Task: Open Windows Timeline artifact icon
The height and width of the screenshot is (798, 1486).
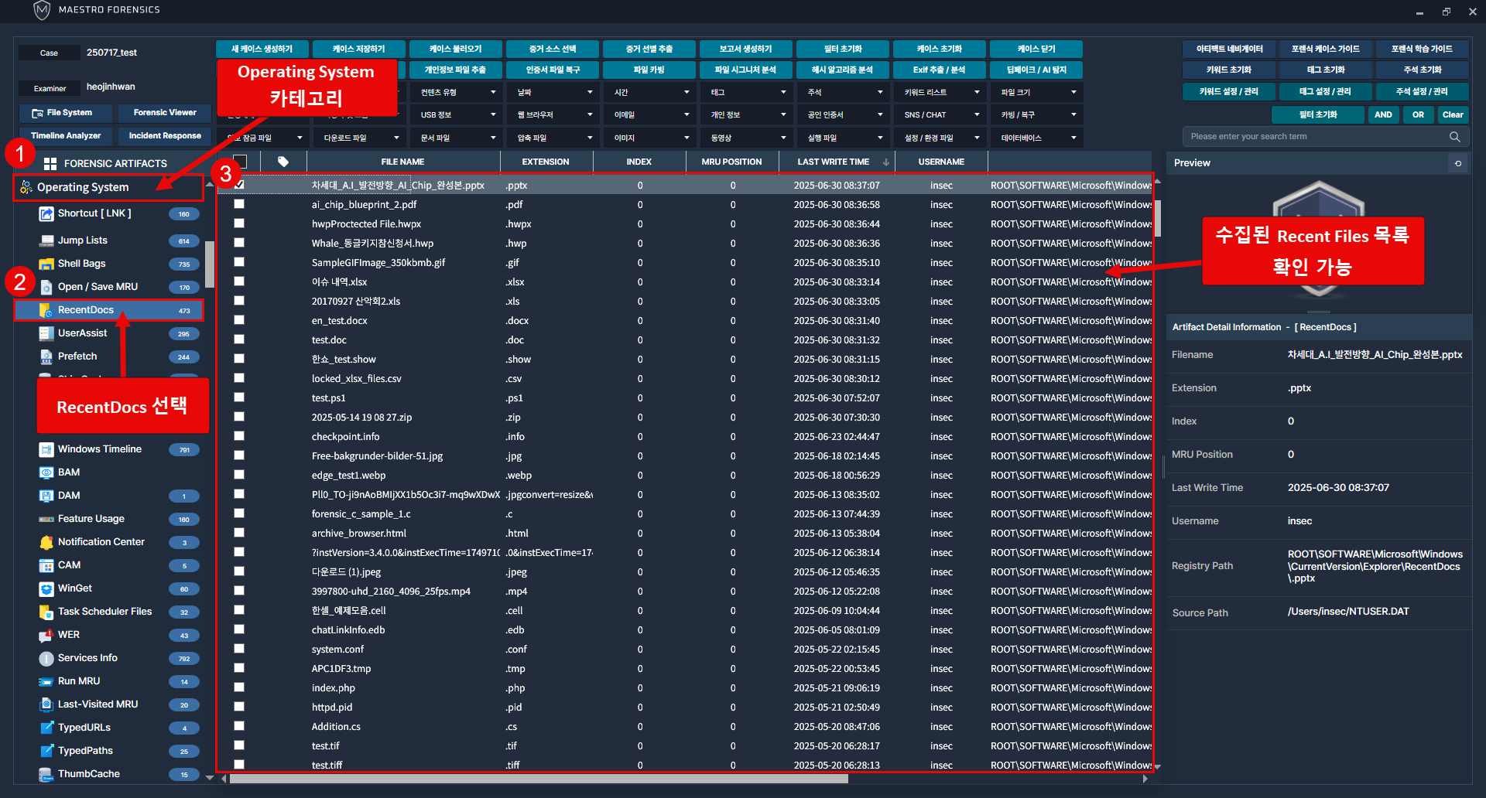Action: coord(46,449)
